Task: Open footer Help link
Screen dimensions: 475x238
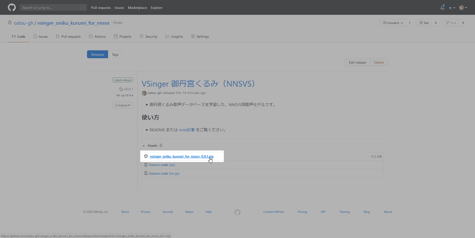Action: click(209, 212)
